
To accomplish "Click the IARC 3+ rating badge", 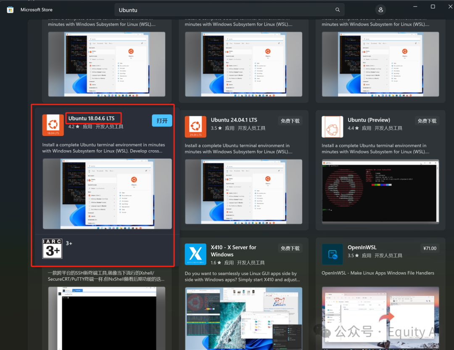I will pyautogui.click(x=52, y=249).
